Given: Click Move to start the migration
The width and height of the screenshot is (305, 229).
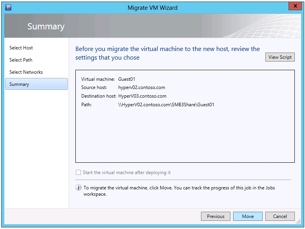Looking at the screenshot, I should tap(248, 216).
